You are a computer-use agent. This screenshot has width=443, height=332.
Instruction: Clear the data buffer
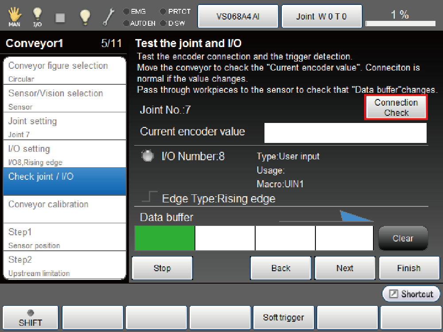(x=403, y=238)
